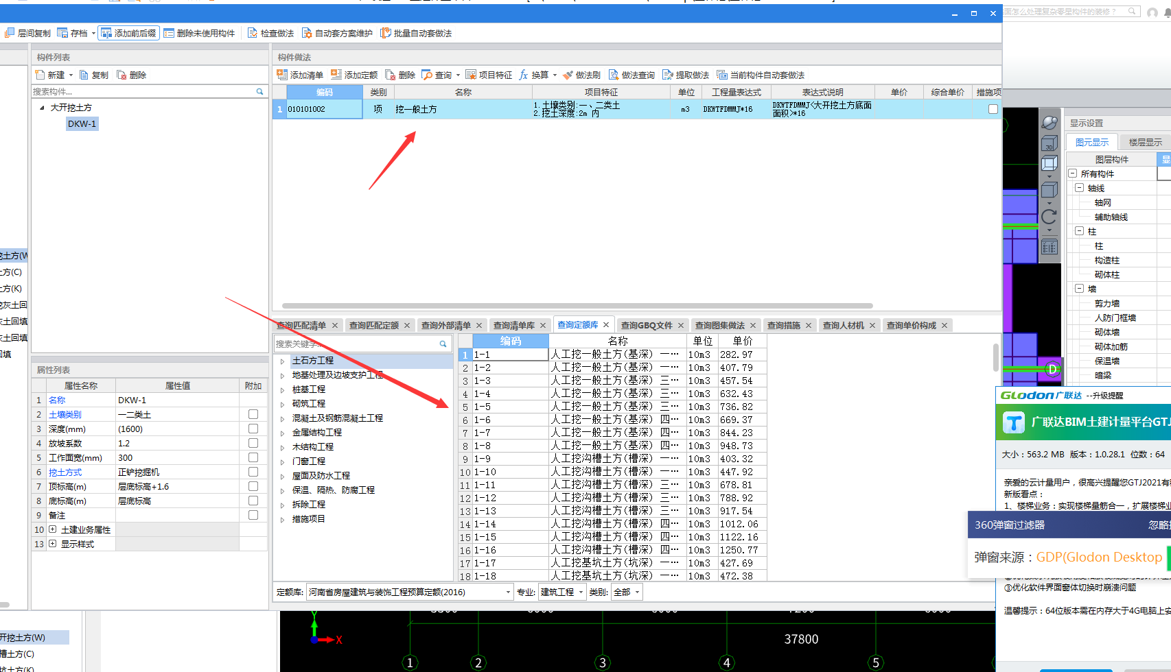This screenshot has height=672, width=1171.
Task: Click 复制 in the component list toolbar
Action: point(93,75)
